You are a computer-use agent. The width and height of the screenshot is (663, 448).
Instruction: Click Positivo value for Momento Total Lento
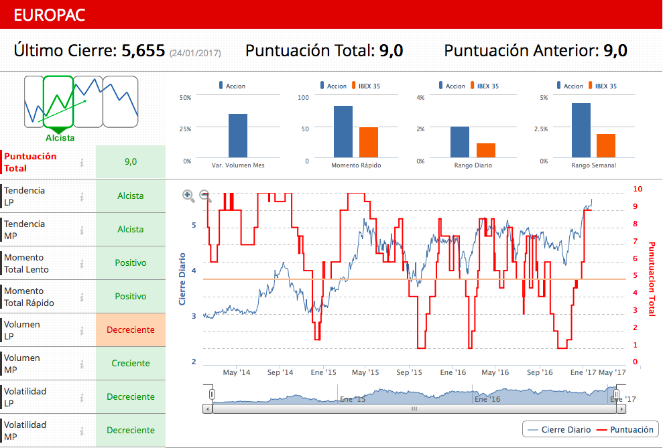coord(131,263)
